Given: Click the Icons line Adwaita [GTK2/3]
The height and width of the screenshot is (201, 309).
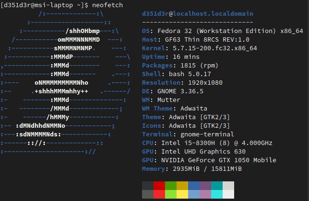Looking at the screenshot, I should (x=186, y=126).
